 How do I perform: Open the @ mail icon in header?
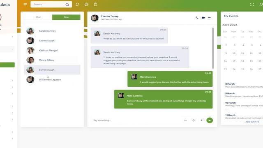86,5
